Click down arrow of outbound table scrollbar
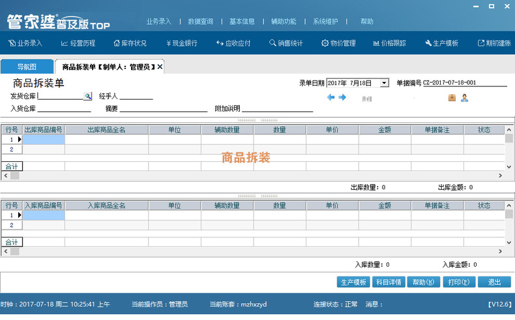The height and width of the screenshot is (320, 515). pyautogui.click(x=508, y=167)
